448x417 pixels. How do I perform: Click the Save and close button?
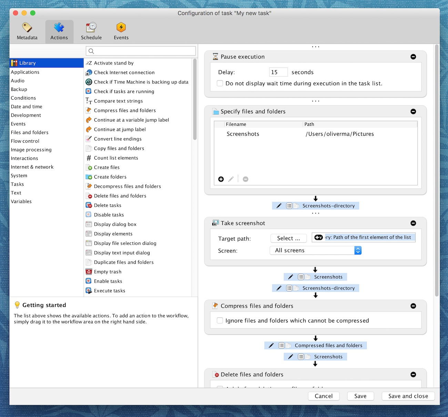click(x=408, y=396)
